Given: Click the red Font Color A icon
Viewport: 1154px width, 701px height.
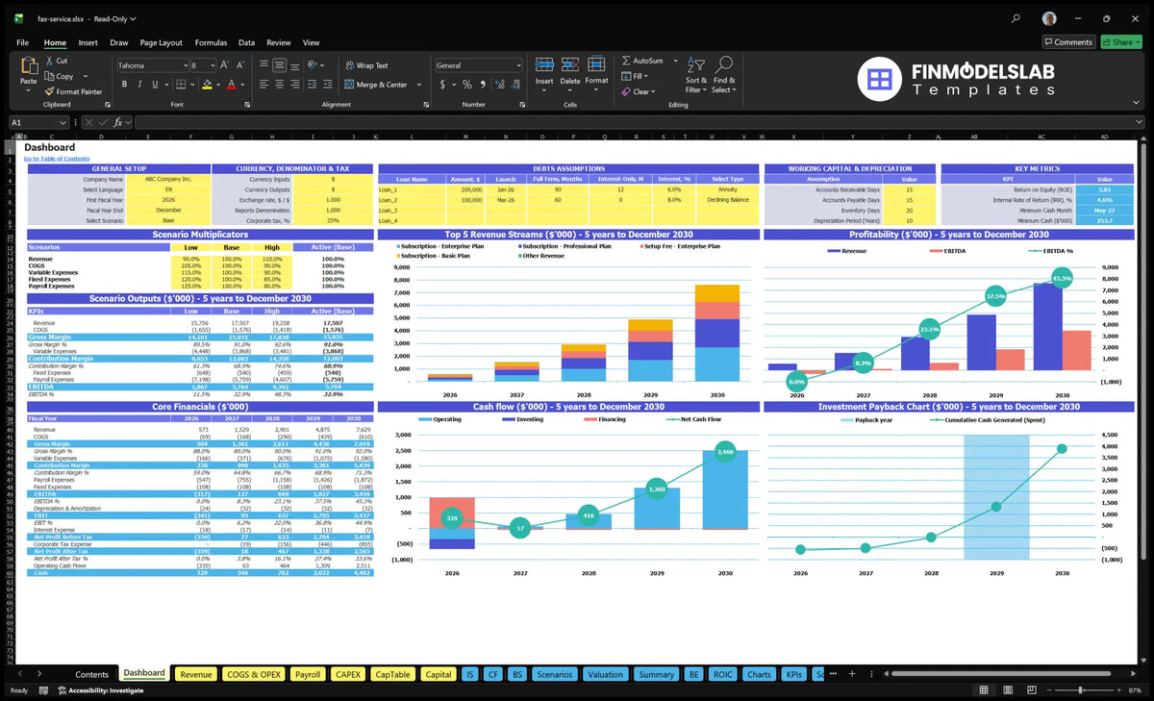Looking at the screenshot, I should tap(231, 85).
